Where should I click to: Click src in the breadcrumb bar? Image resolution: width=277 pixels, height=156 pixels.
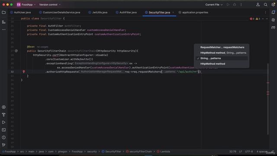22,152
